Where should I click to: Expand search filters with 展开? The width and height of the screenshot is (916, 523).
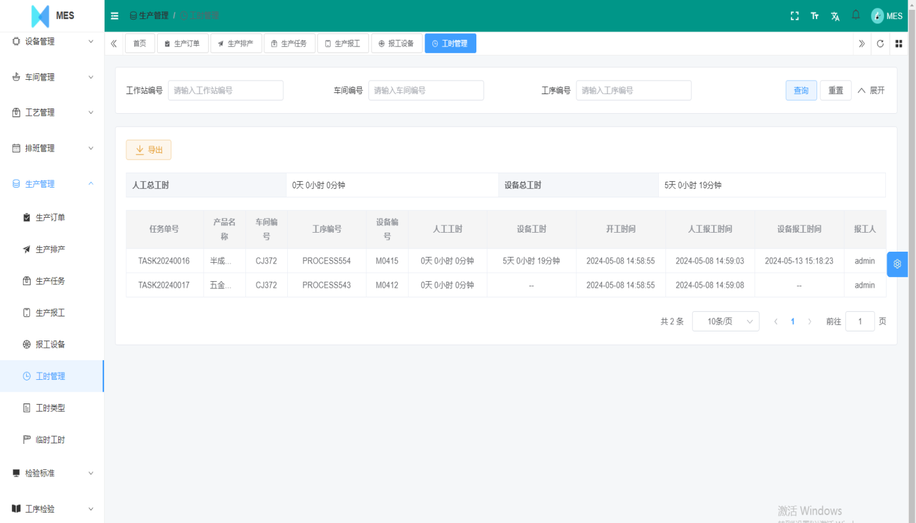click(x=871, y=90)
